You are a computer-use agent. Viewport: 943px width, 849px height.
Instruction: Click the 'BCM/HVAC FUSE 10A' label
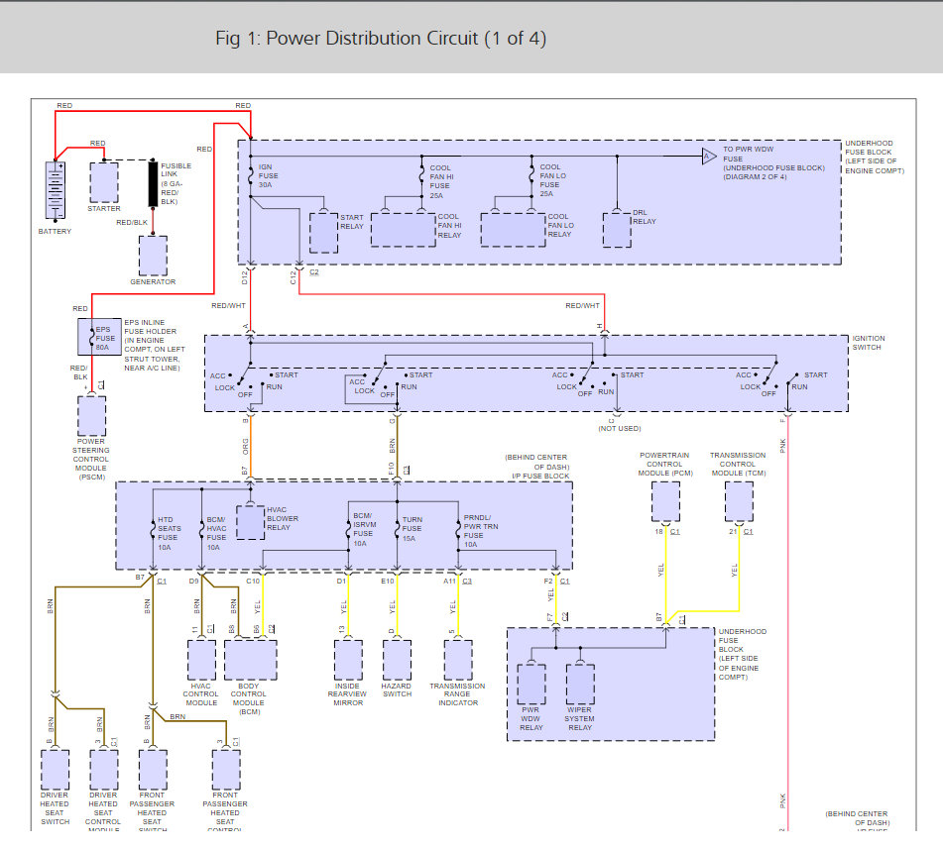click(216, 534)
